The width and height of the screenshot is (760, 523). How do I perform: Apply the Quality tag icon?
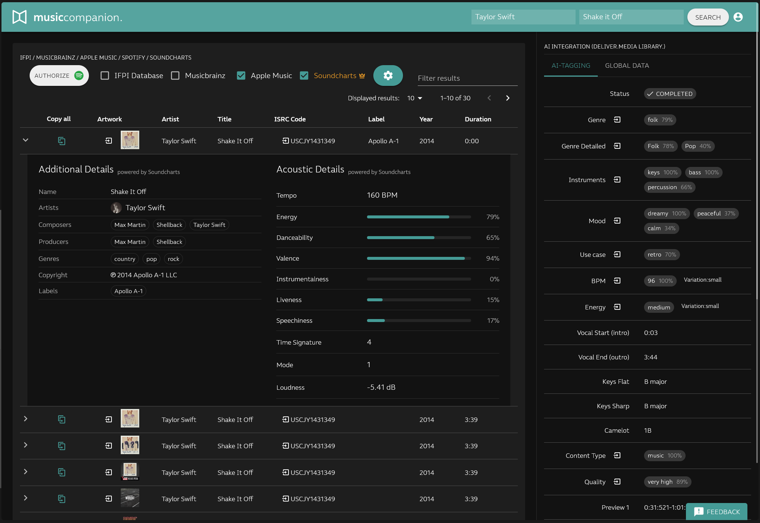click(617, 482)
